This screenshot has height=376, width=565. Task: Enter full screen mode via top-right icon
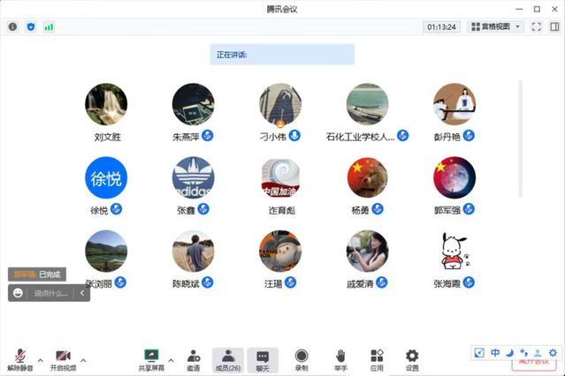[536, 27]
